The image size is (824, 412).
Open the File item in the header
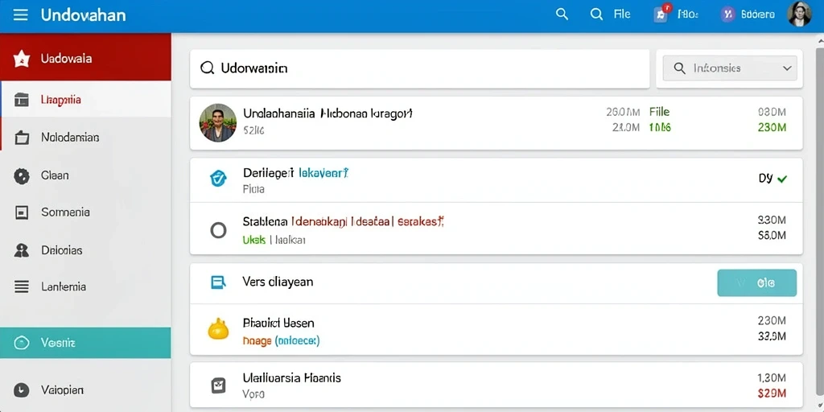coord(622,14)
